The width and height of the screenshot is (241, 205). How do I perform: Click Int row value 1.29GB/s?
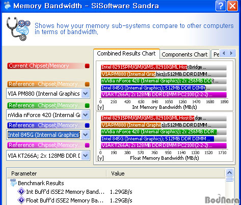click(x=121, y=192)
